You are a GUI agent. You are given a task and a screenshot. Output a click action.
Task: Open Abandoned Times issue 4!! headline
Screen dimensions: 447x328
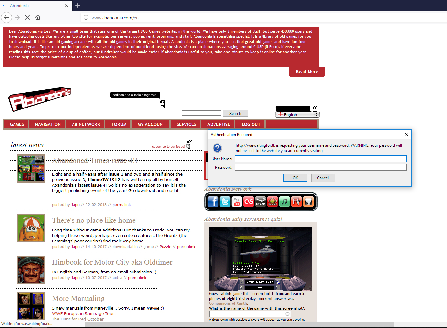coord(95,160)
